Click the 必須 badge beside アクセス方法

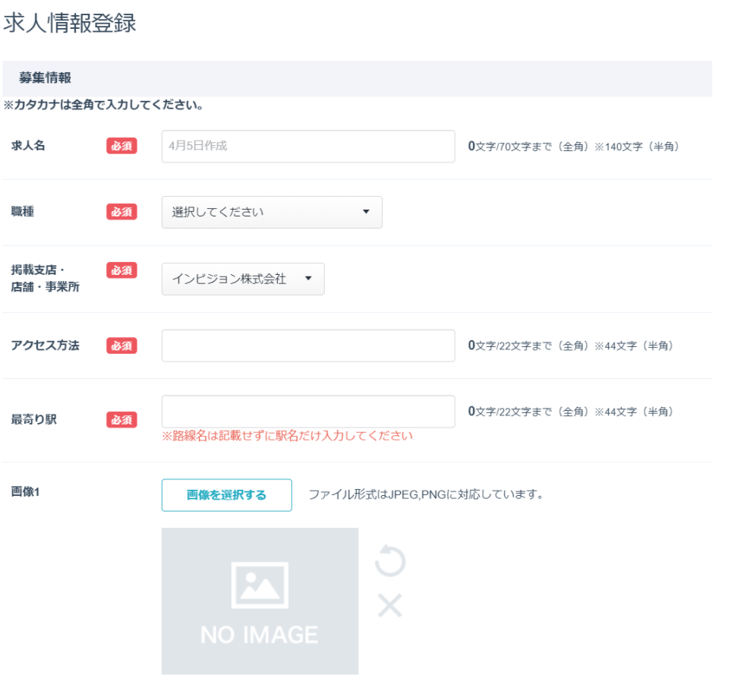pyautogui.click(x=121, y=346)
